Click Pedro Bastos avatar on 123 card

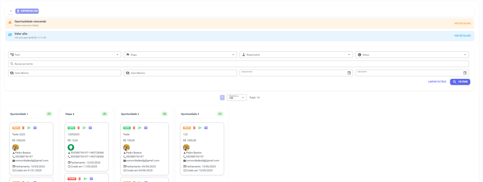pos(186,147)
